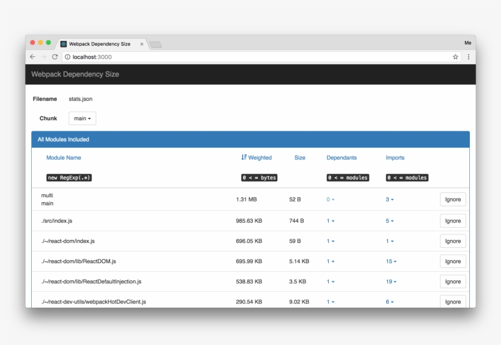Expand Dependants dropdown for multi main row

point(331,200)
